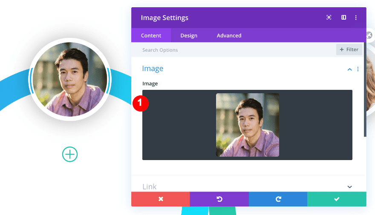Go to the Advanced tab

point(229,35)
